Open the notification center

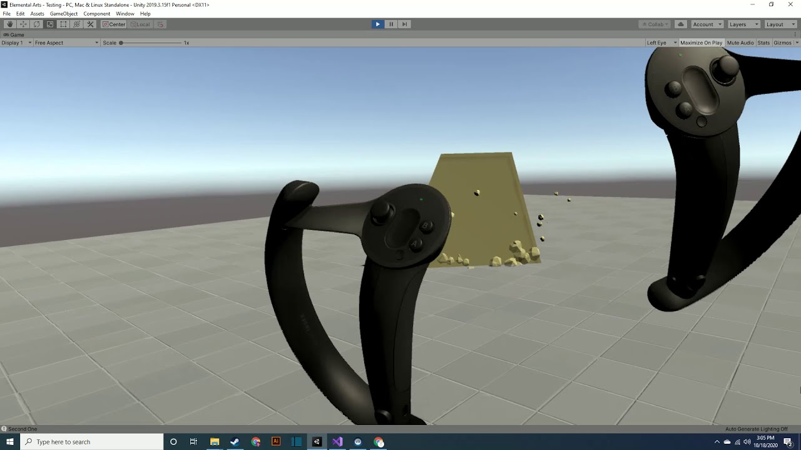pos(788,442)
